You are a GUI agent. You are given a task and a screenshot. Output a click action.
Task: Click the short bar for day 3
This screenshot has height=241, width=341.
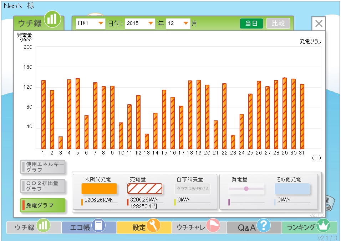(61, 143)
